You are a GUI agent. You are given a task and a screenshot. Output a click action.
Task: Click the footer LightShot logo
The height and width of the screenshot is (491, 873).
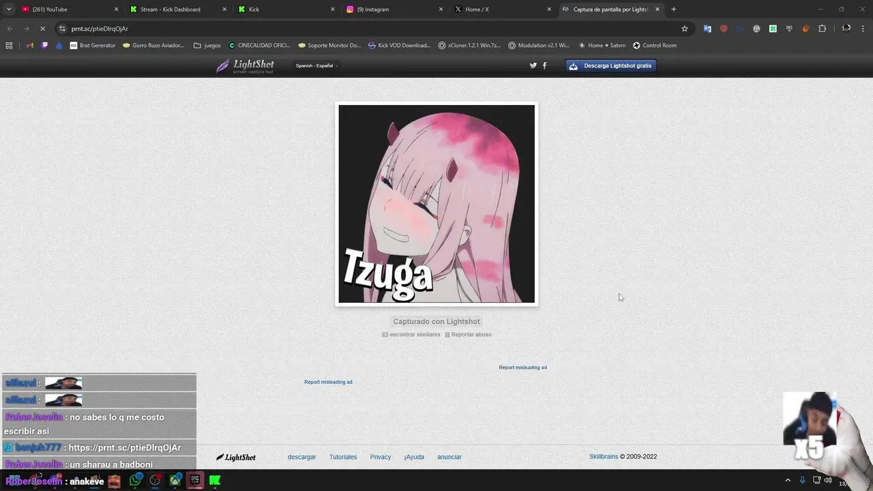coord(236,458)
